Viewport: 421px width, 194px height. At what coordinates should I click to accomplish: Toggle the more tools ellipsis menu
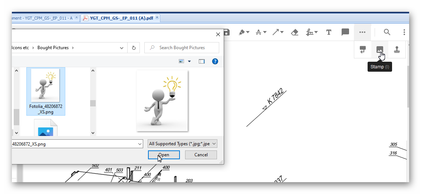tap(362, 33)
